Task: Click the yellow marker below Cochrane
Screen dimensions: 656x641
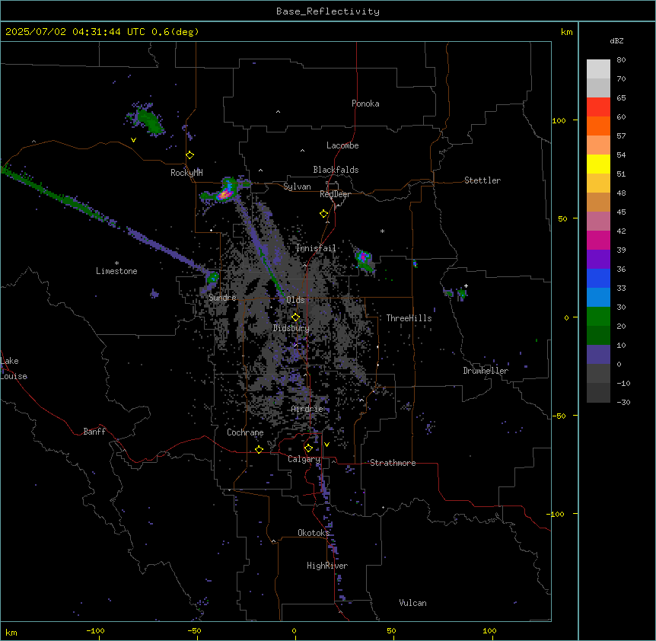Action: [x=259, y=449]
